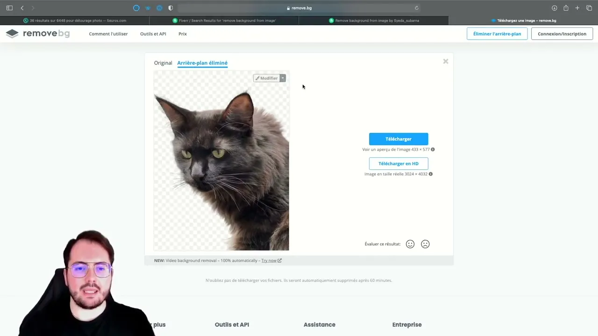This screenshot has height=336, width=598.
Task: Select the Modifier brush tool
Action: [266, 78]
